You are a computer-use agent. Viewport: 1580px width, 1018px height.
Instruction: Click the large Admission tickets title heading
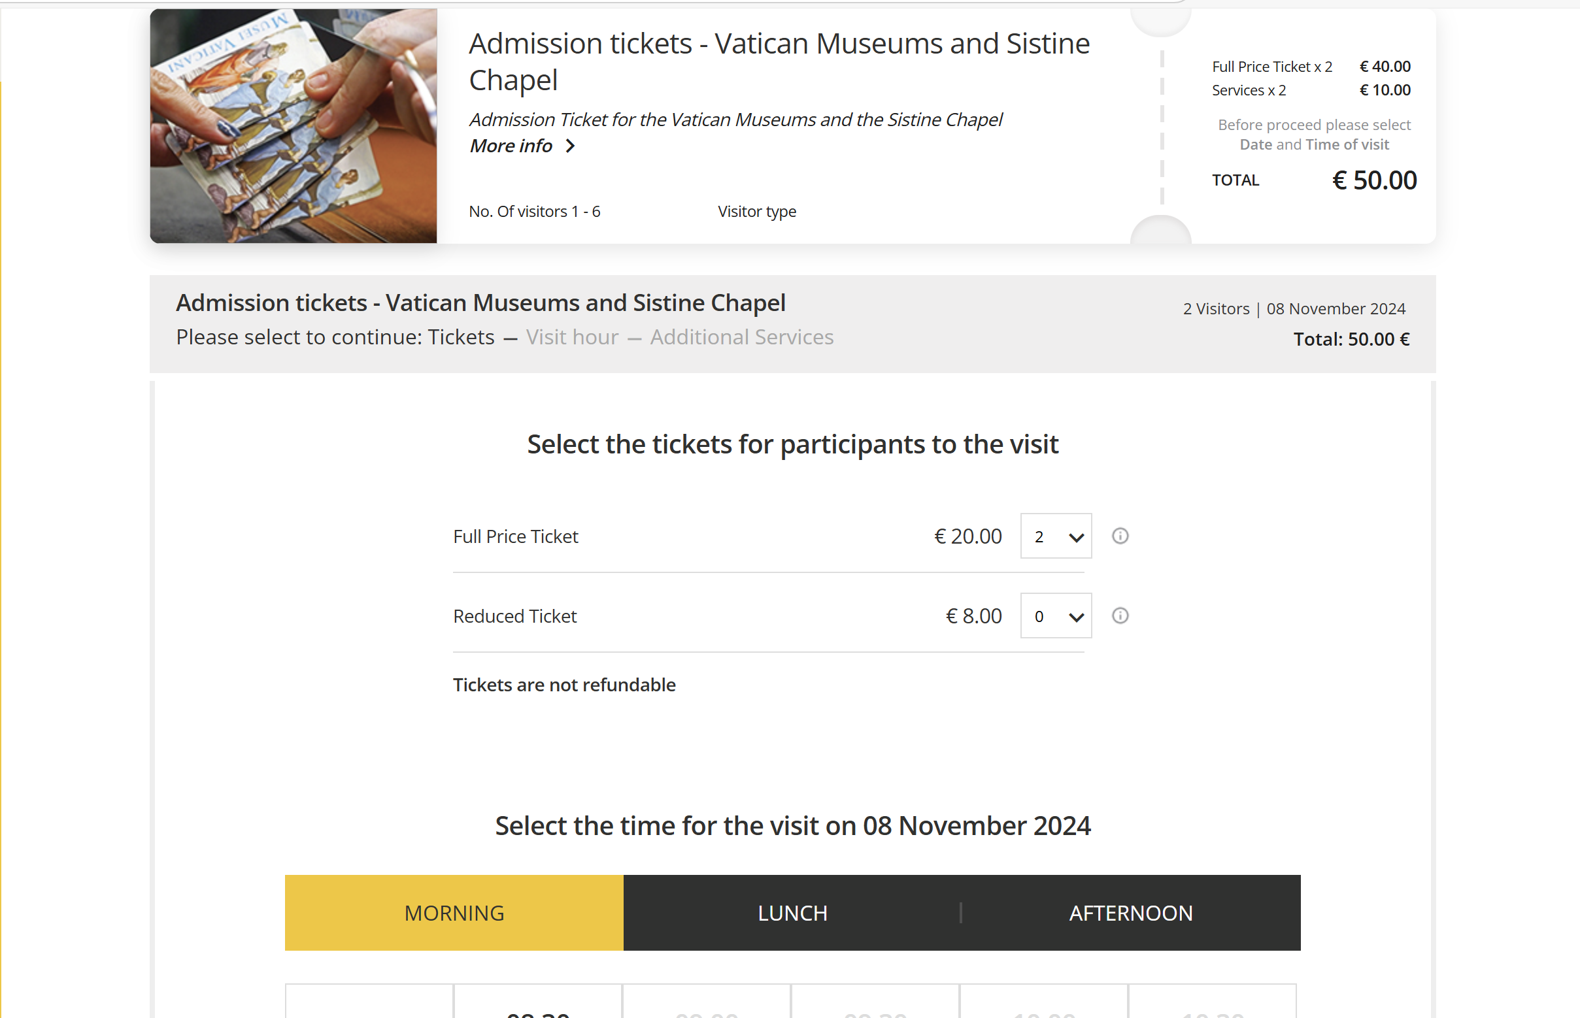click(x=779, y=61)
